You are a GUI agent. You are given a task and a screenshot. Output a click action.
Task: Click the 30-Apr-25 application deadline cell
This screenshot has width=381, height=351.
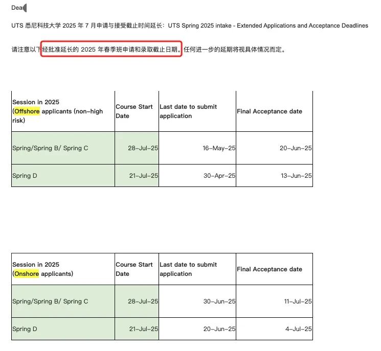tap(219, 176)
